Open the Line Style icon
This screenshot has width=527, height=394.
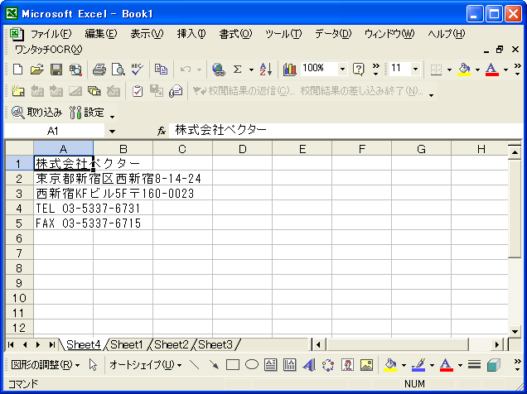[x=474, y=365]
